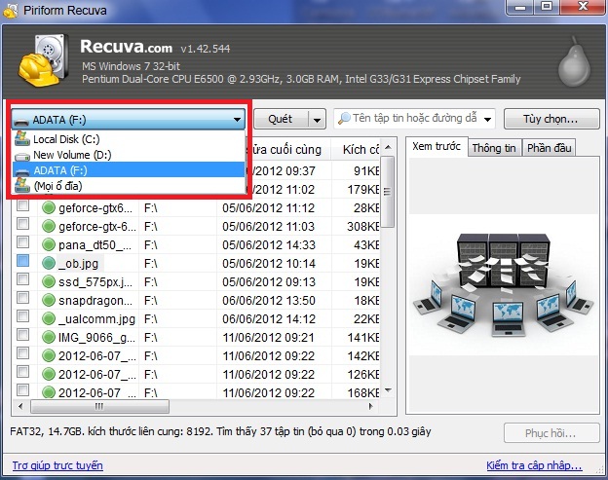Viewport: 608px width, 480px height.
Task: Open the arrow next to Quét button
Action: [317, 120]
